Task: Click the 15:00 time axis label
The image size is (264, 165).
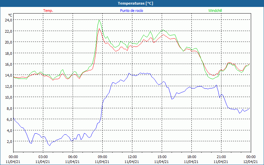Action: tap(162, 157)
